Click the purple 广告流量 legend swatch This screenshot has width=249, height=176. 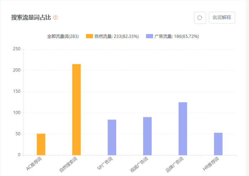150,36
